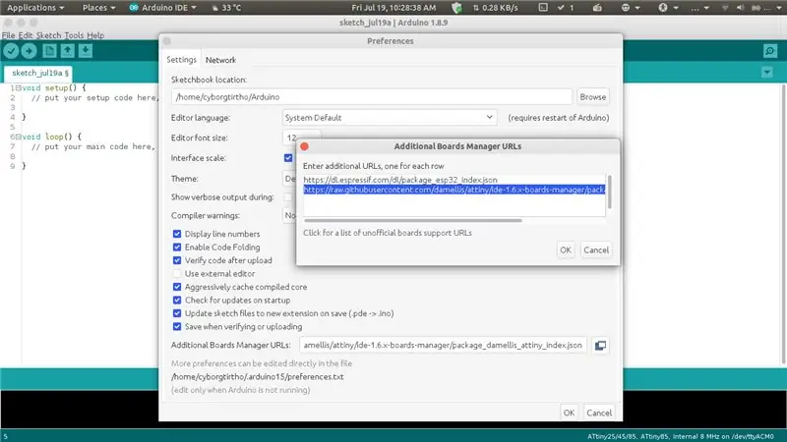
Task: Open the Serial Monitor magnifier icon
Action: (770, 51)
